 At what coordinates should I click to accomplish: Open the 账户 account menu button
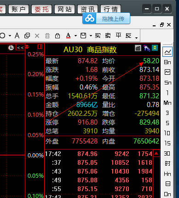click(x=18, y=9)
